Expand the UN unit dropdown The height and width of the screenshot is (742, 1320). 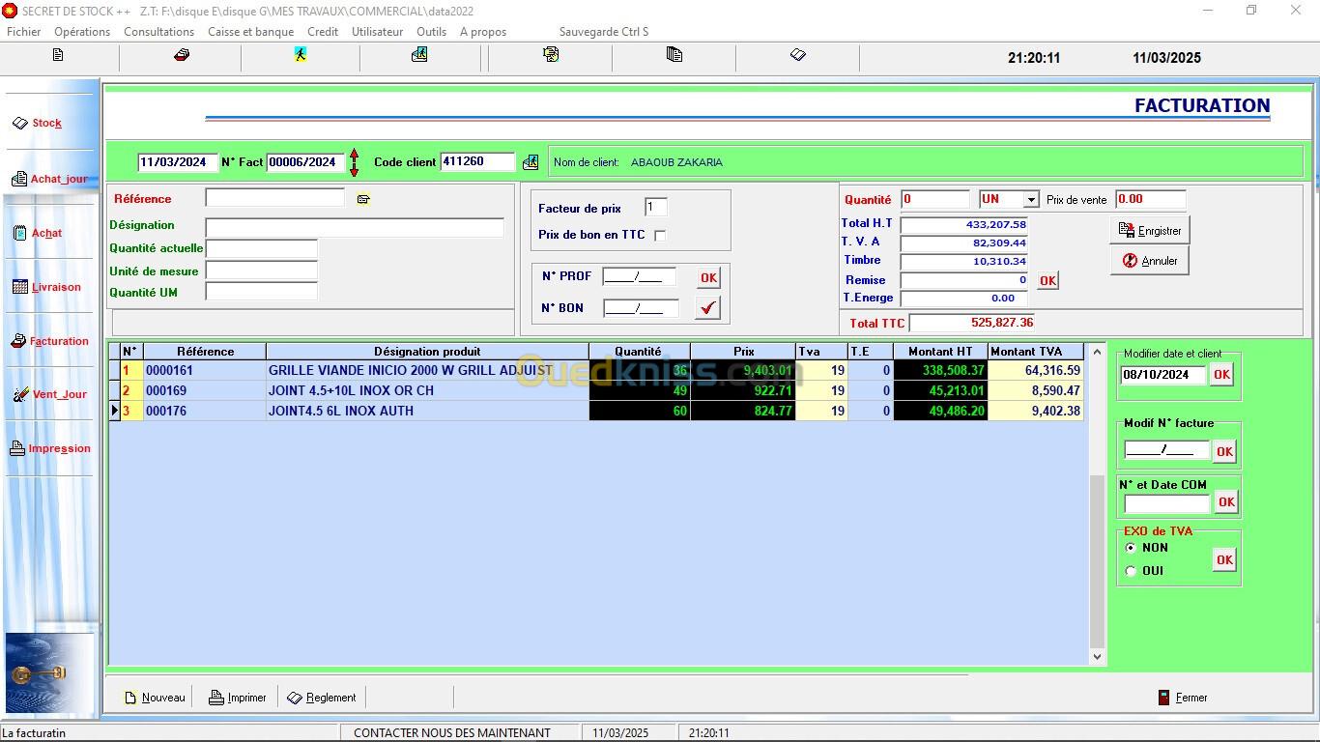click(x=1031, y=200)
